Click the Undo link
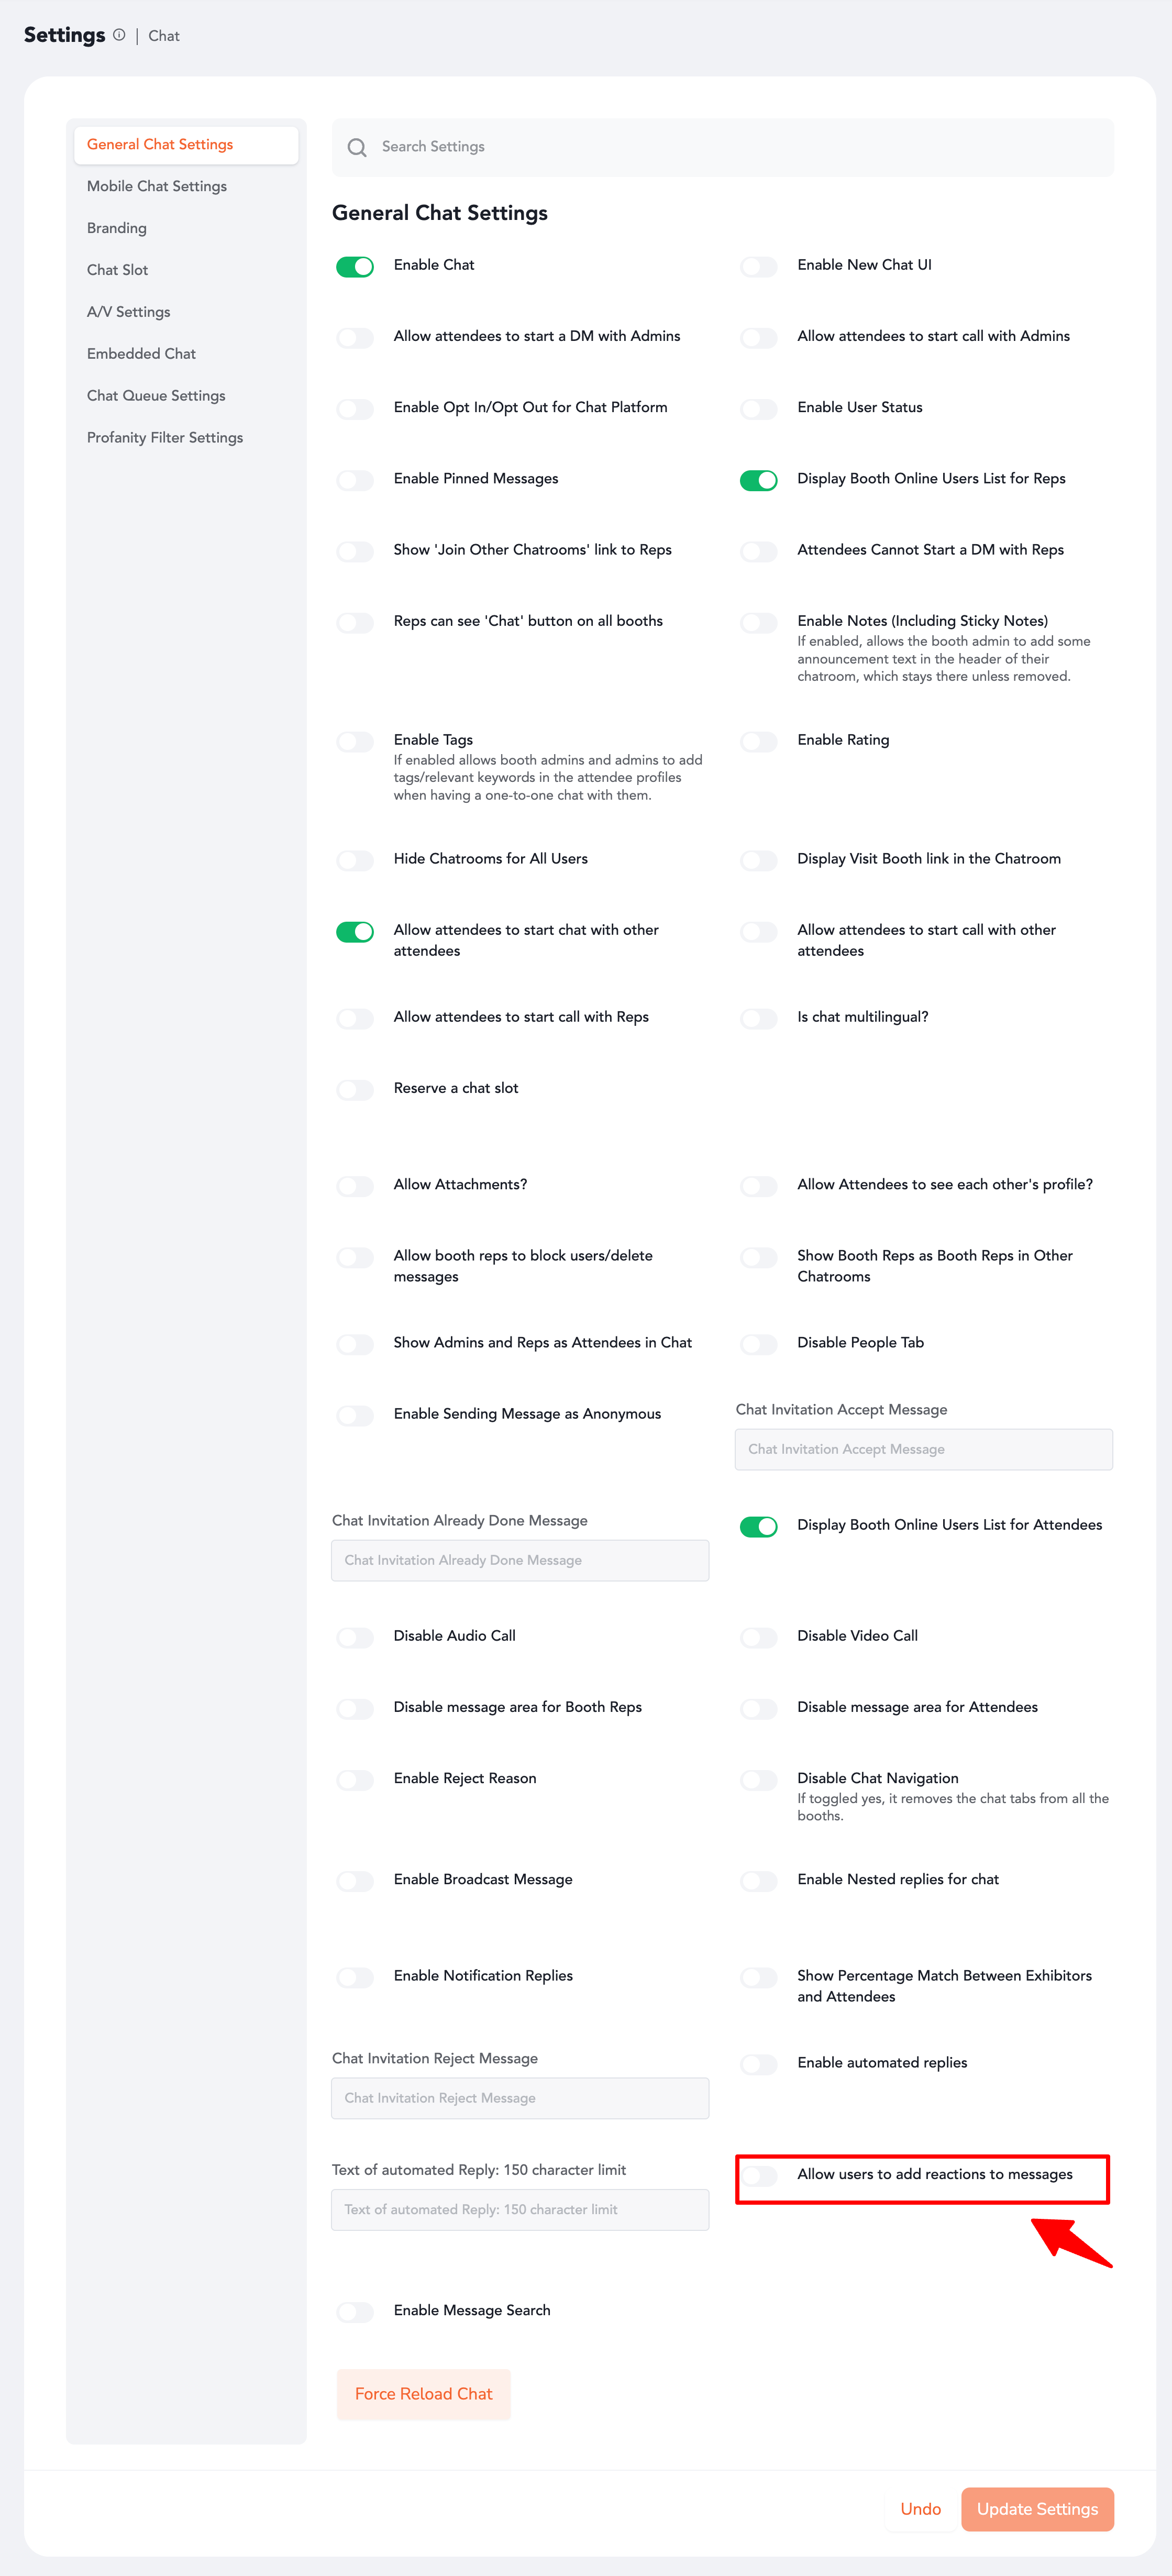The height and width of the screenshot is (2576, 1172). 920,2509
